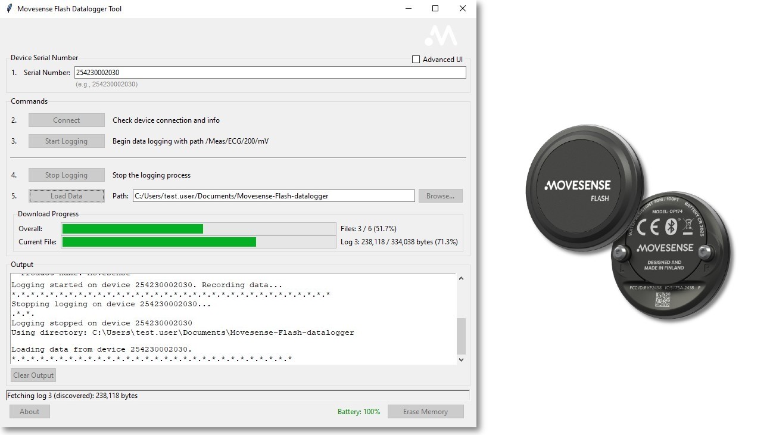773x435 pixels.
Task: Click the Battery: 100% status indicator
Action: 359,412
